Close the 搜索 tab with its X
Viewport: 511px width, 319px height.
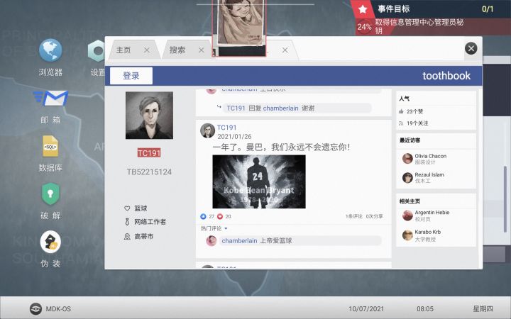click(x=202, y=50)
